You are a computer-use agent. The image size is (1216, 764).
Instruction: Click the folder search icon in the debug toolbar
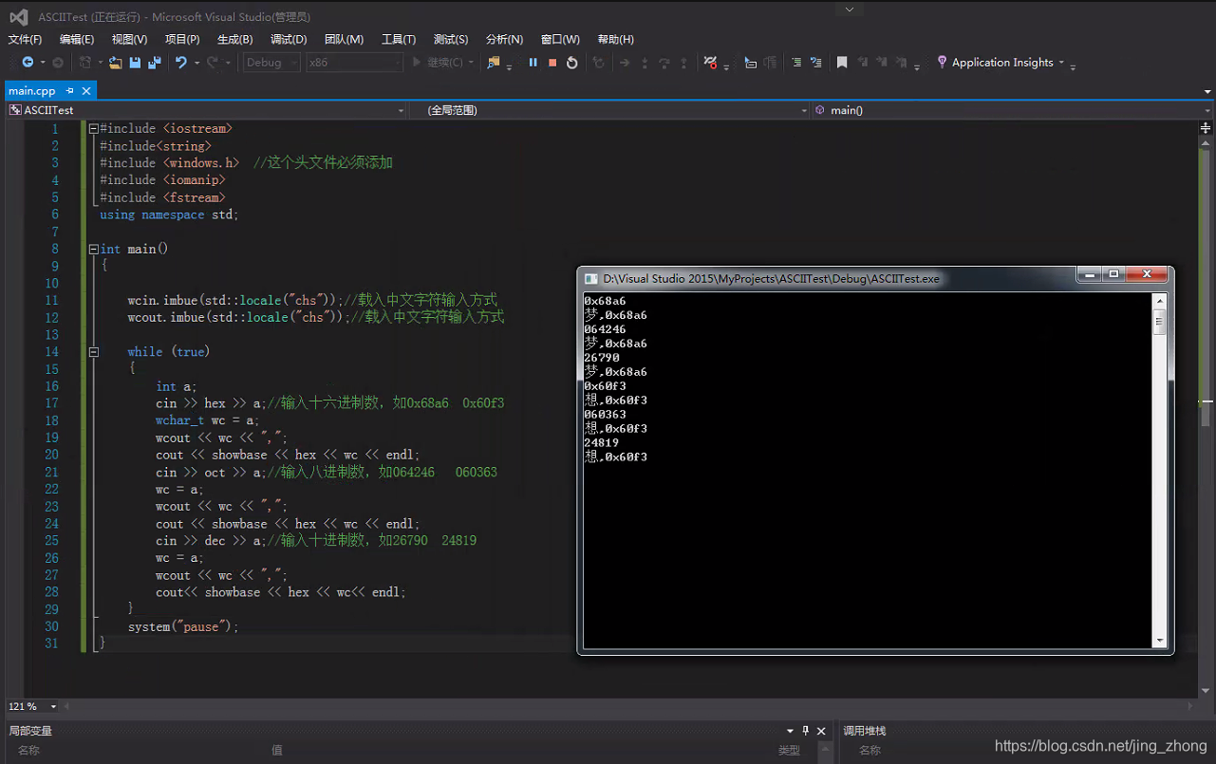coord(494,63)
